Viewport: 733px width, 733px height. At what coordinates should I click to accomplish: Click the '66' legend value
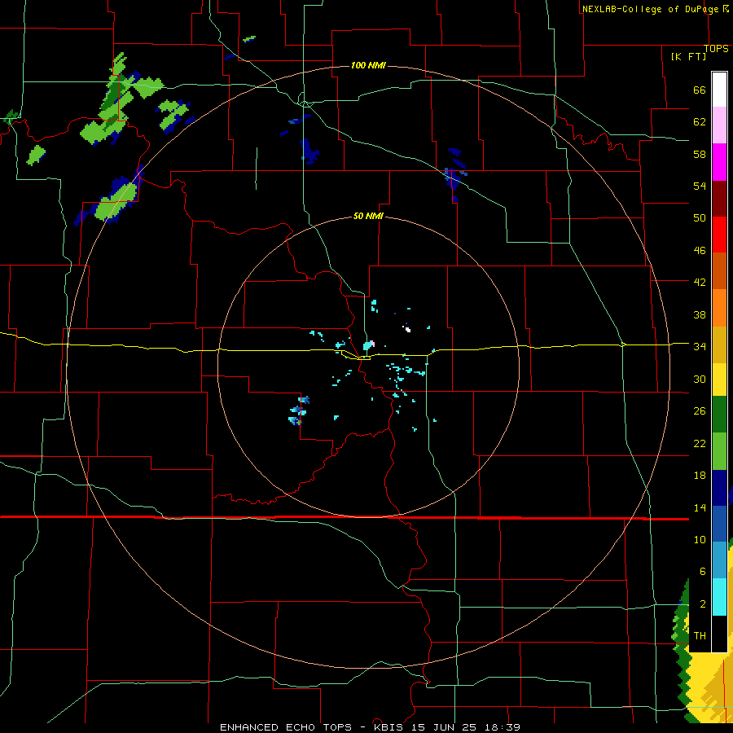pyautogui.click(x=700, y=90)
